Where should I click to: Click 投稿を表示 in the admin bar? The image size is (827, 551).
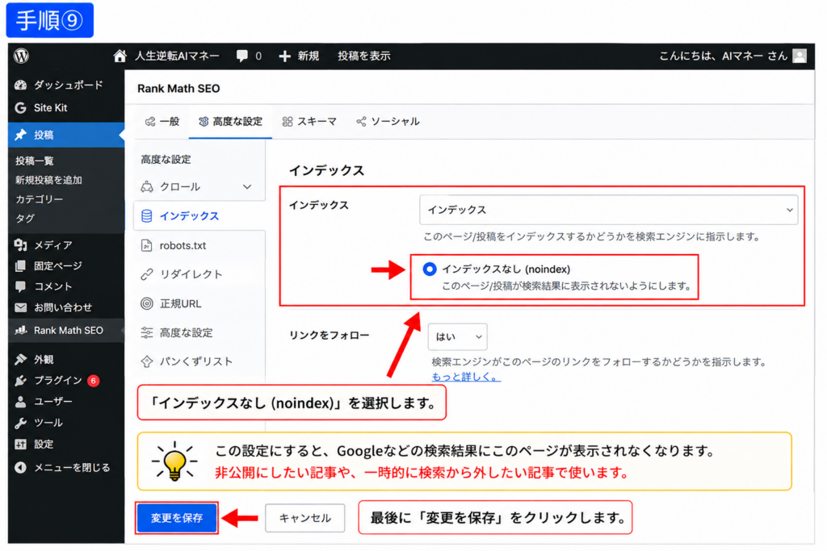pyautogui.click(x=364, y=56)
